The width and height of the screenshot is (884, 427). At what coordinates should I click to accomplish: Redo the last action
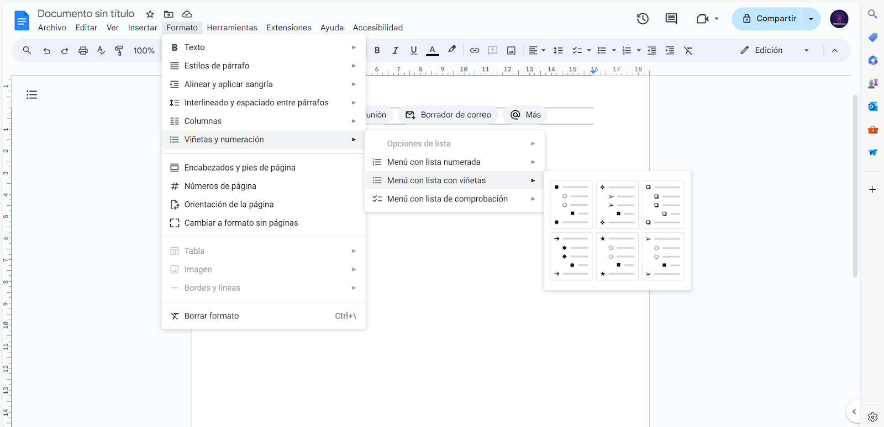[65, 50]
